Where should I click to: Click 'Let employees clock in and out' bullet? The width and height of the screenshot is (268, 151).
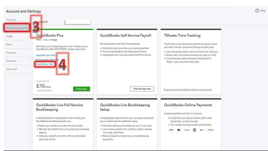[x=192, y=51]
